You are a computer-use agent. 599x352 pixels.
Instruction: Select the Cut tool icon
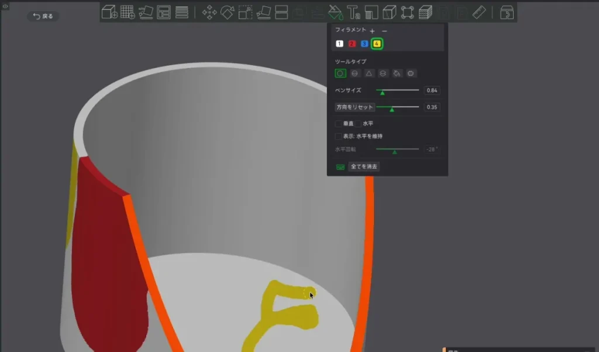(281, 12)
